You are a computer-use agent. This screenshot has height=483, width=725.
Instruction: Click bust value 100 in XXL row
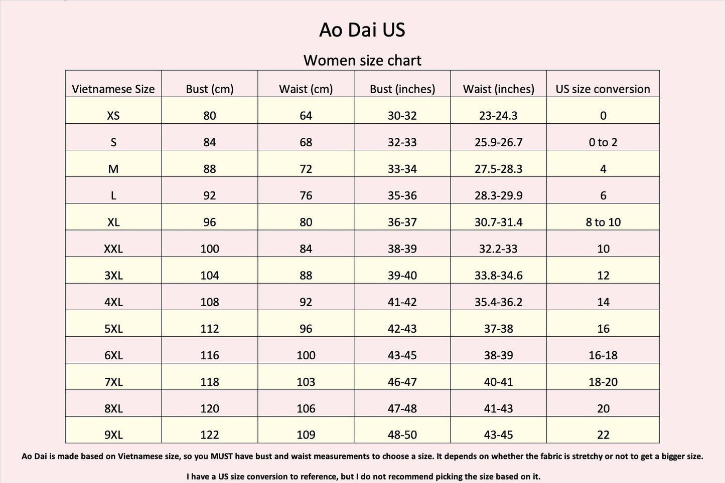coord(210,249)
